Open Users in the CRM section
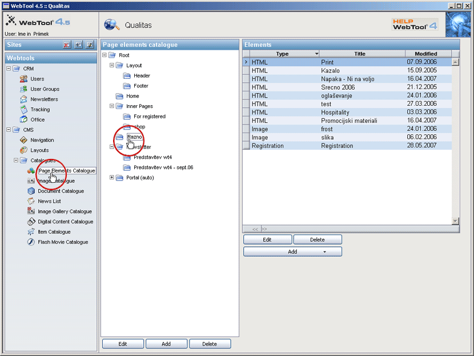This screenshot has width=474, height=356. pyautogui.click(x=37, y=79)
